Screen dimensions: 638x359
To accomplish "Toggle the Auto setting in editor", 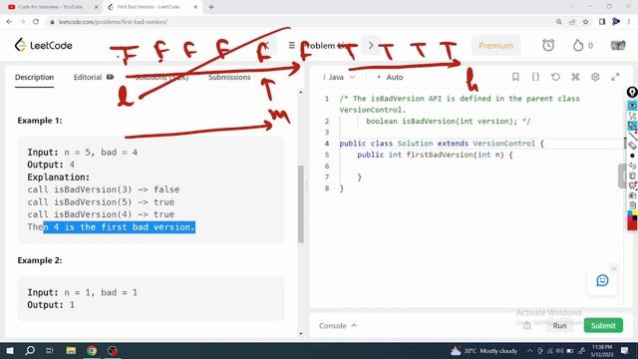I will 390,77.
